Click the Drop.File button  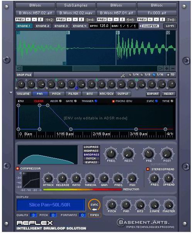[x=24, y=75]
